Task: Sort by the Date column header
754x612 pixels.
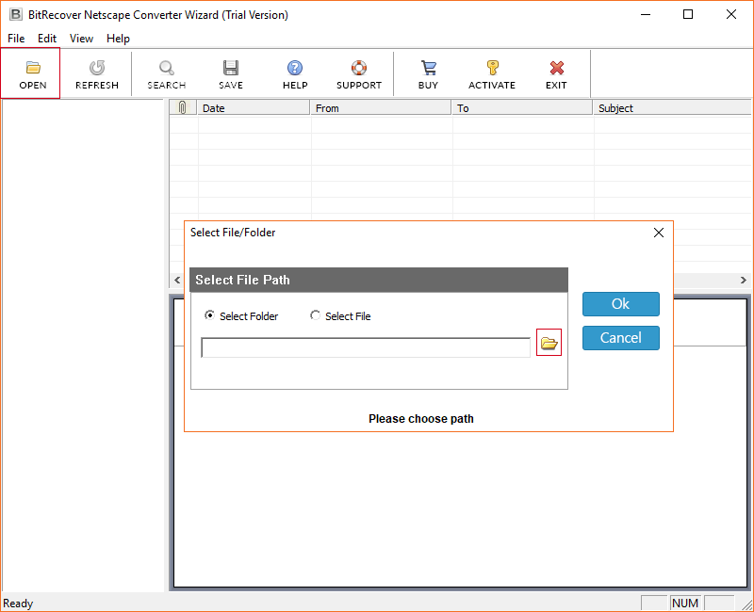Action: tap(254, 107)
